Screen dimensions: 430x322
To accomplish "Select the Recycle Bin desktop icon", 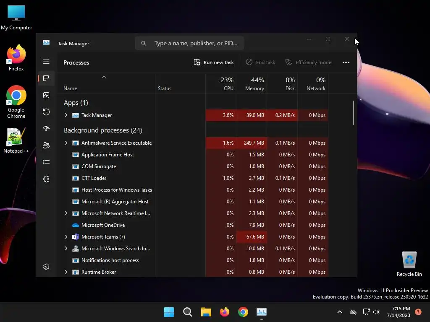I will (409, 264).
